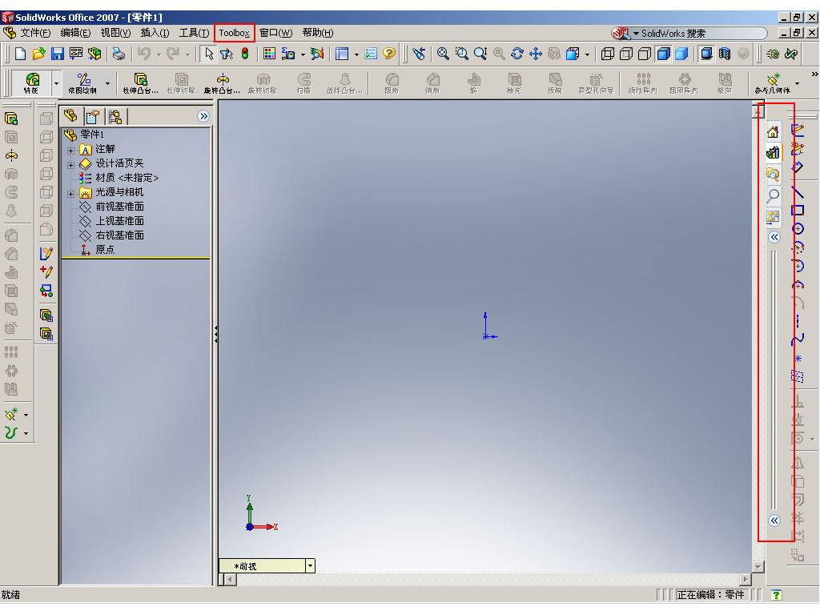Viewport: 820px width, 615px height.
Task: Open the Help question mark toolbar icon
Action: coord(388,54)
